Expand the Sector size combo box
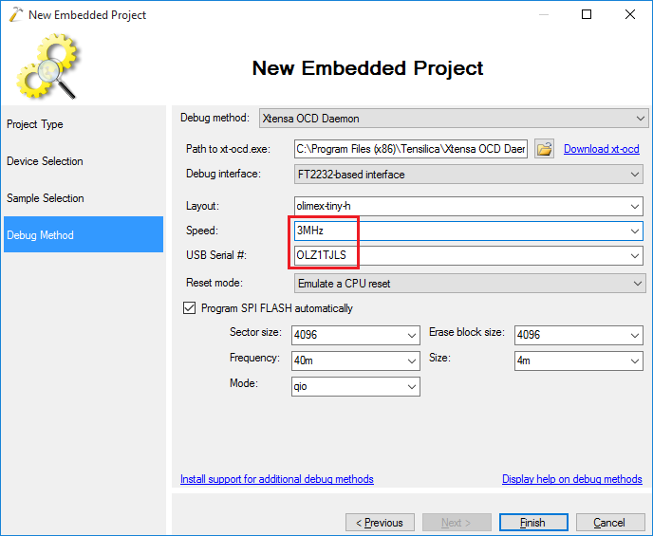Viewport: 653px width, 536px height. (412, 336)
